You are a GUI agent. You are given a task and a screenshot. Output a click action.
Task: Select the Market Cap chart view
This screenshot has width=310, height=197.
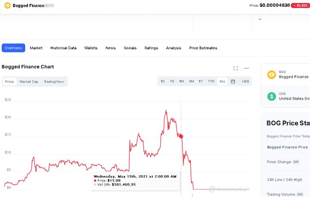coord(29,82)
